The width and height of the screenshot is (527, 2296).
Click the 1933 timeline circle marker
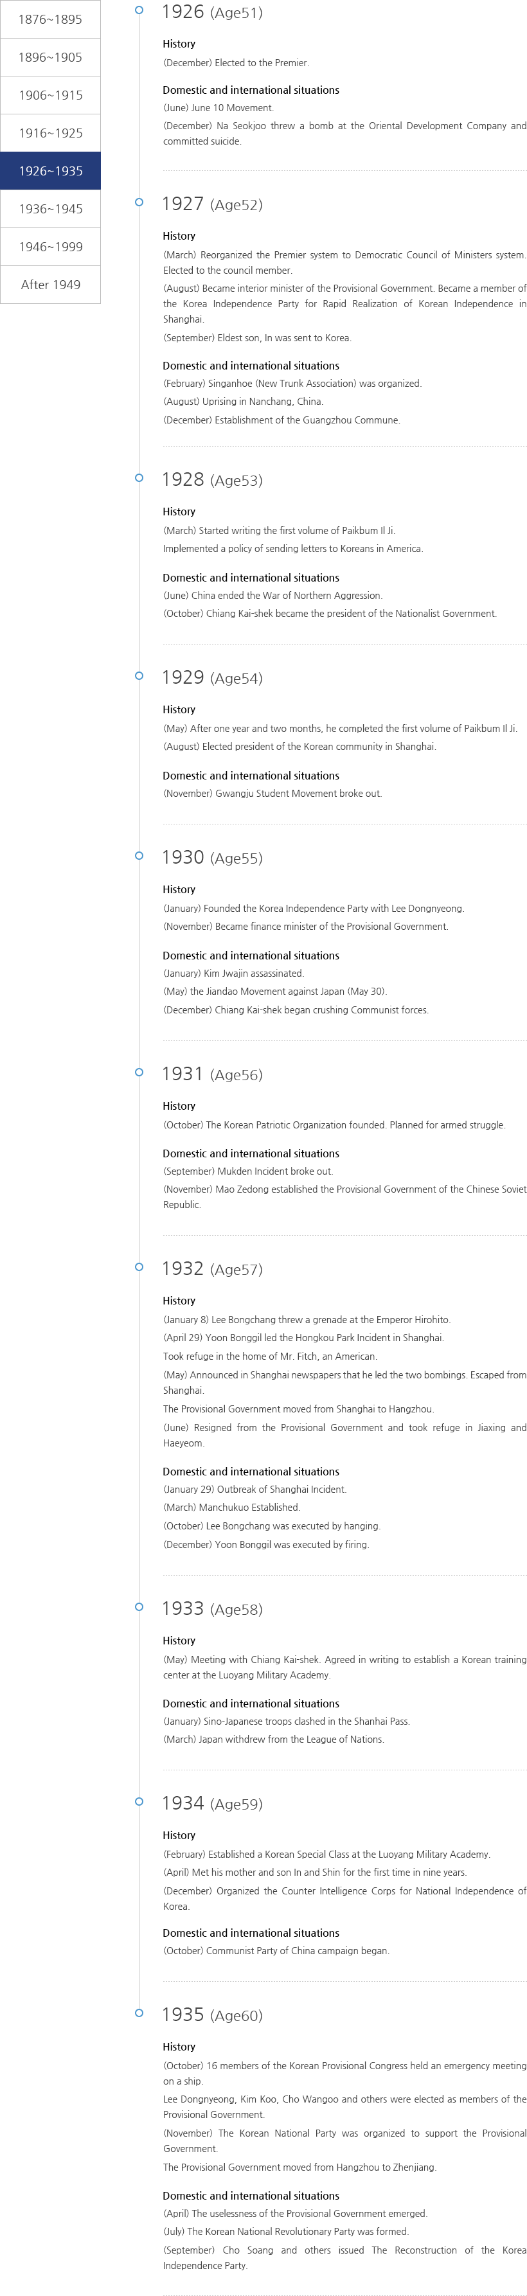point(139,1607)
